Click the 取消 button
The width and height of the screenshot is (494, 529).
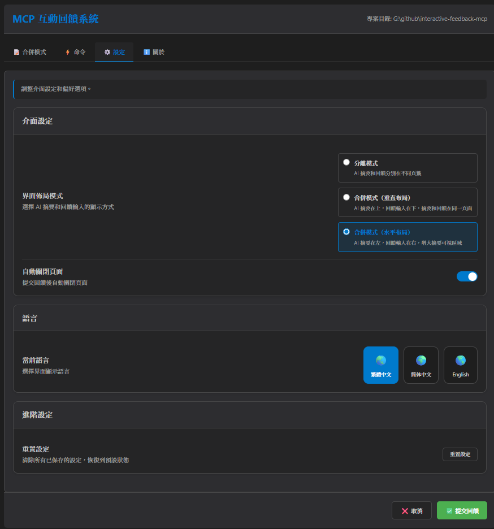(411, 510)
